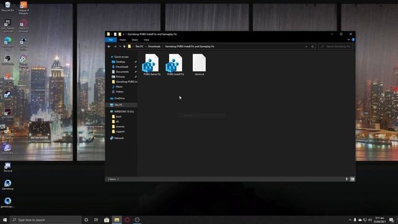Open the Action Center notifications

point(391,220)
